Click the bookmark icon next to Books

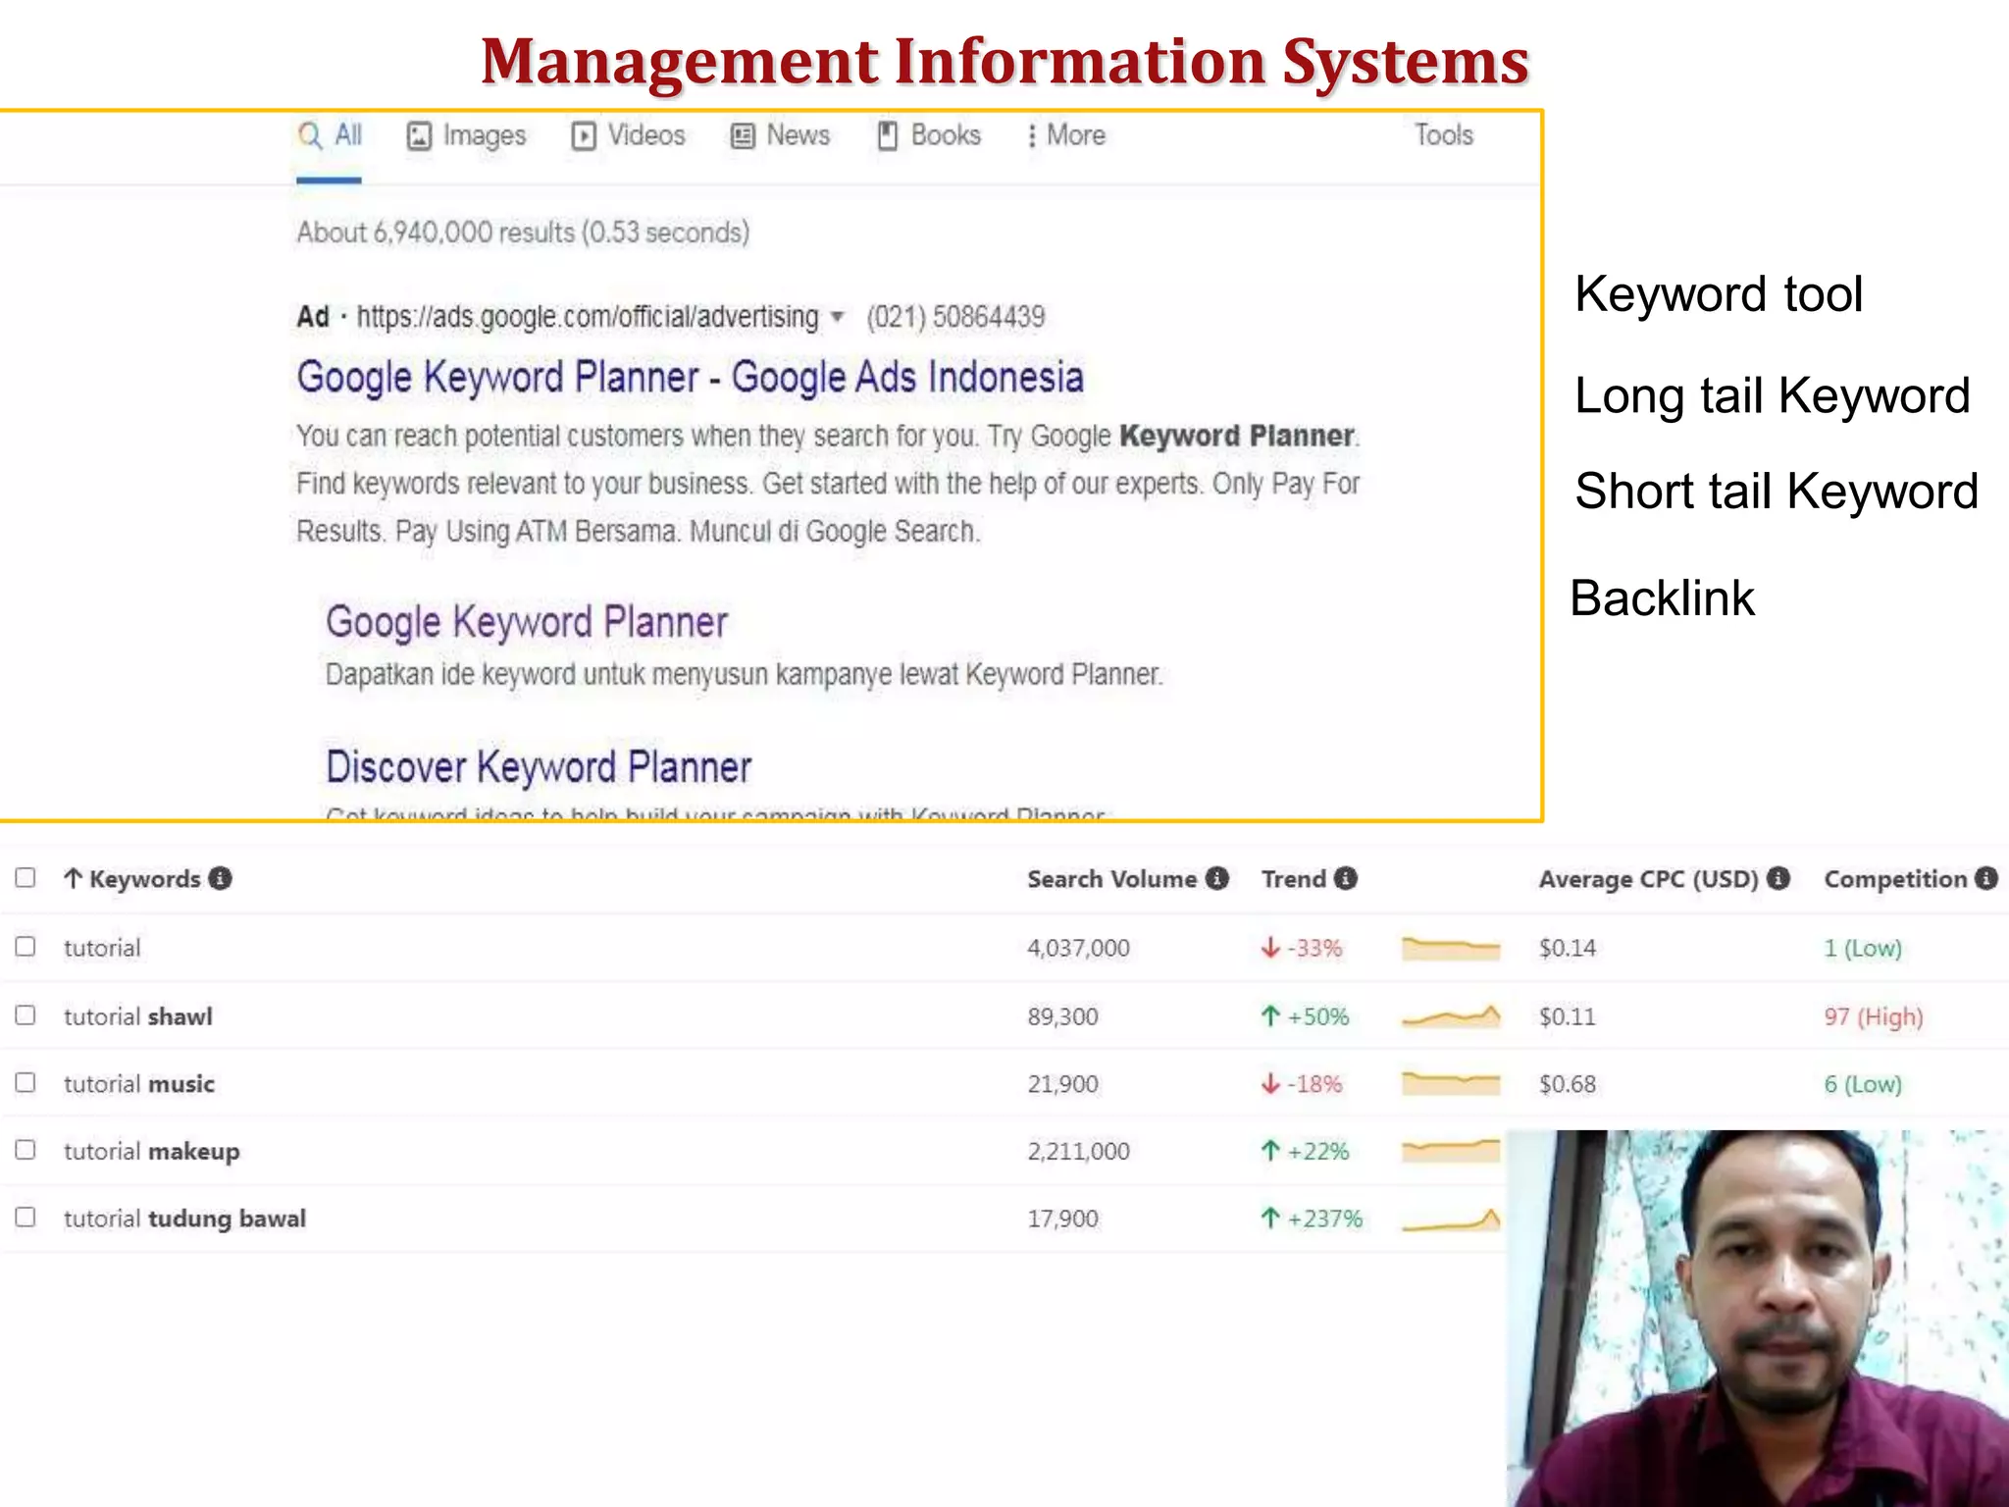[x=888, y=136]
